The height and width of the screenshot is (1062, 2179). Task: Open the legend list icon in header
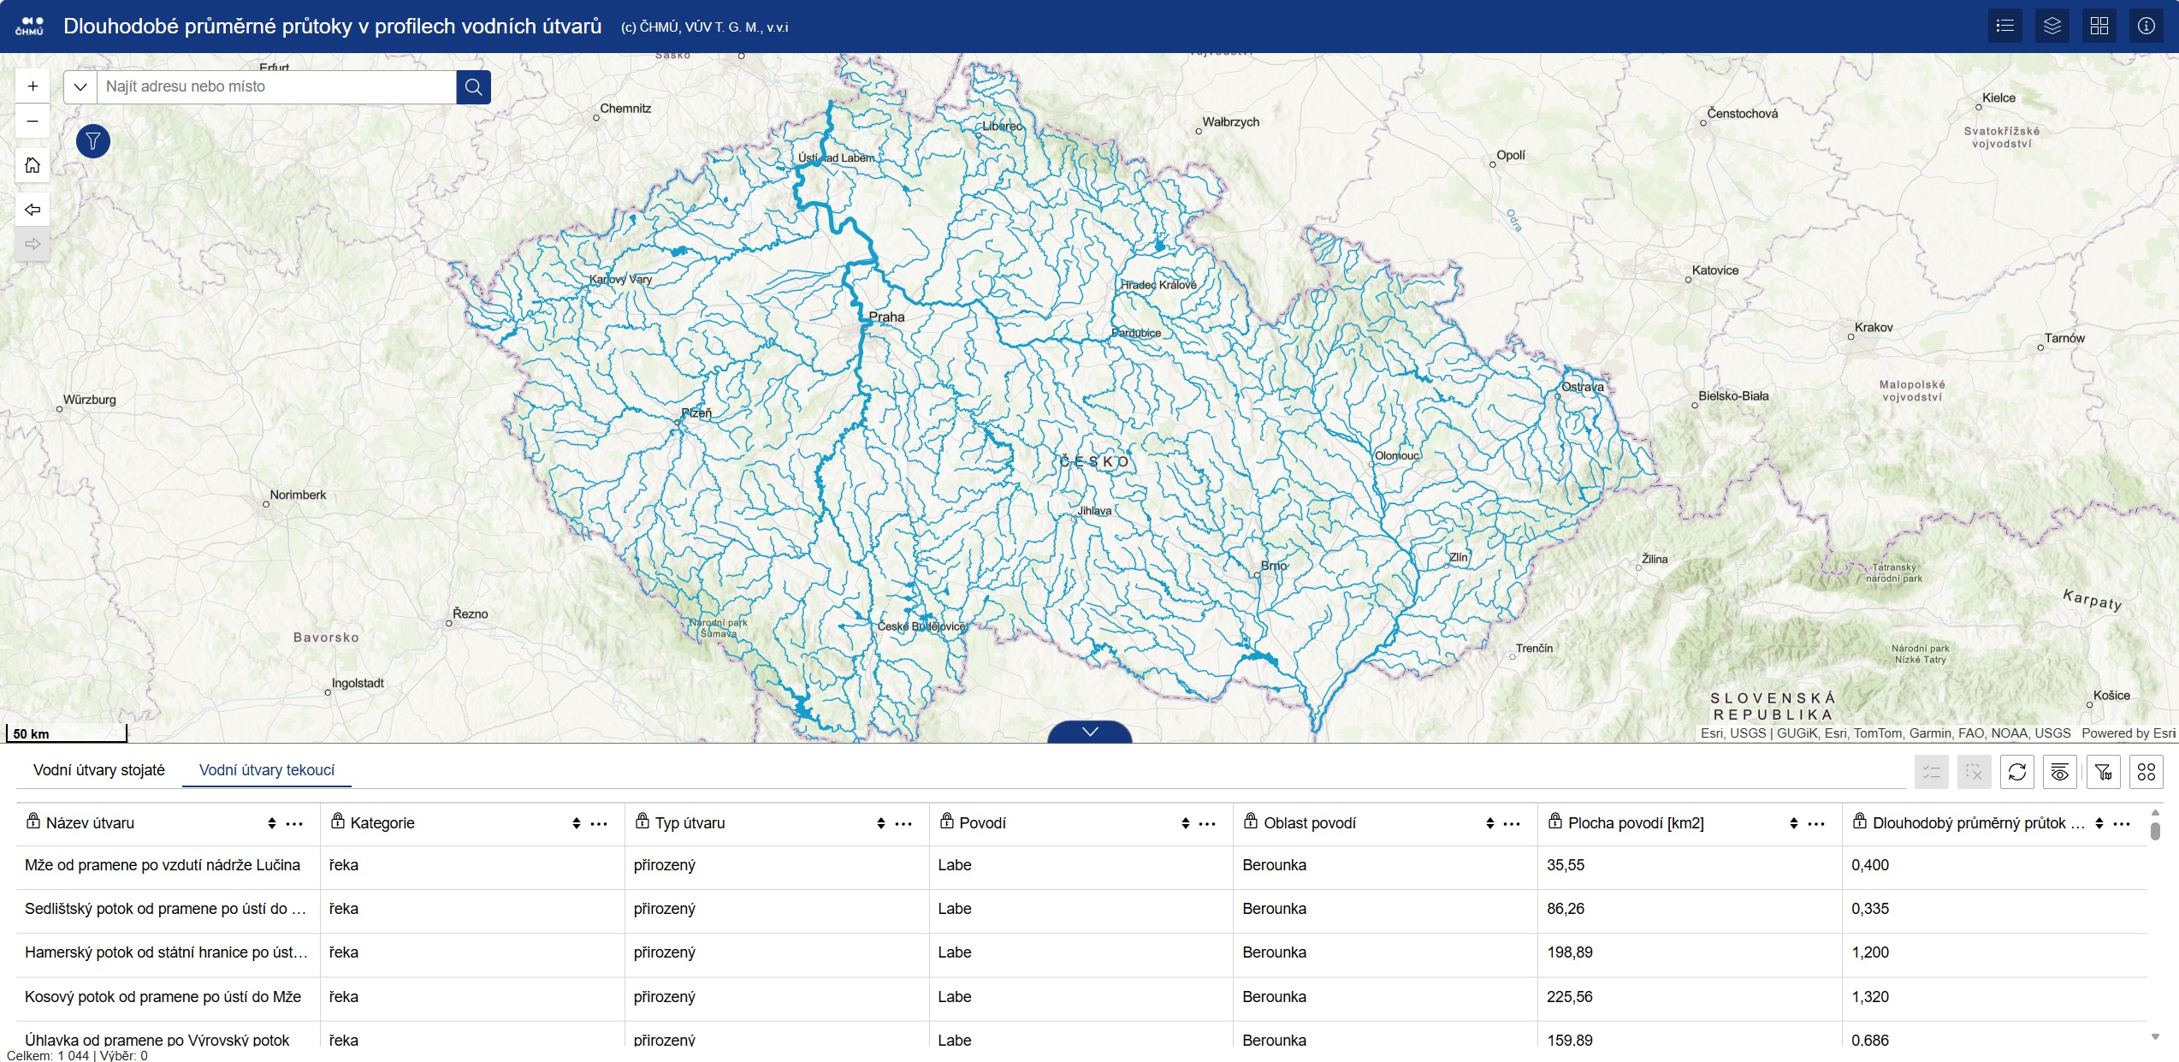click(2004, 26)
